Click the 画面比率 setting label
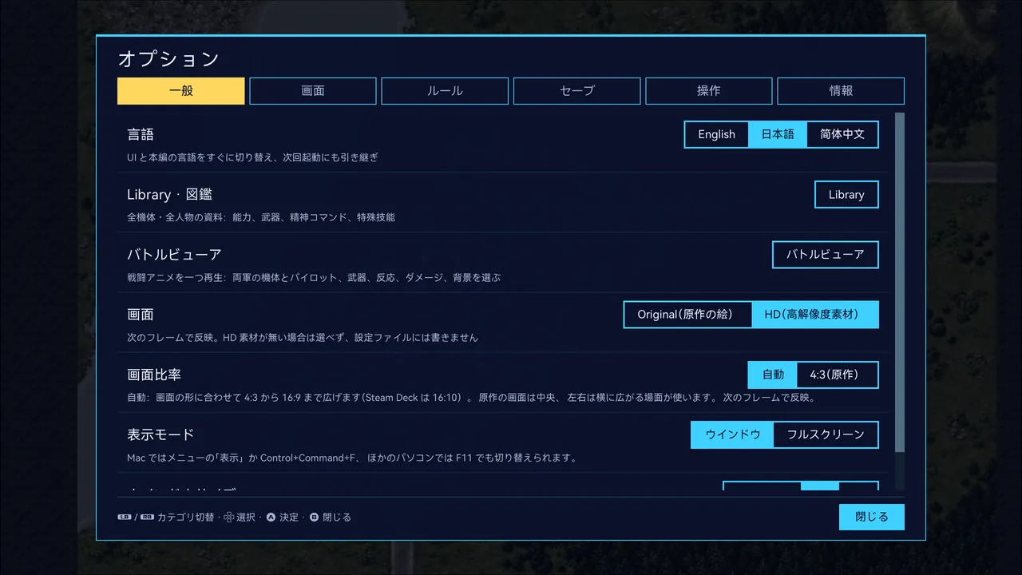The height and width of the screenshot is (575, 1022). (154, 375)
